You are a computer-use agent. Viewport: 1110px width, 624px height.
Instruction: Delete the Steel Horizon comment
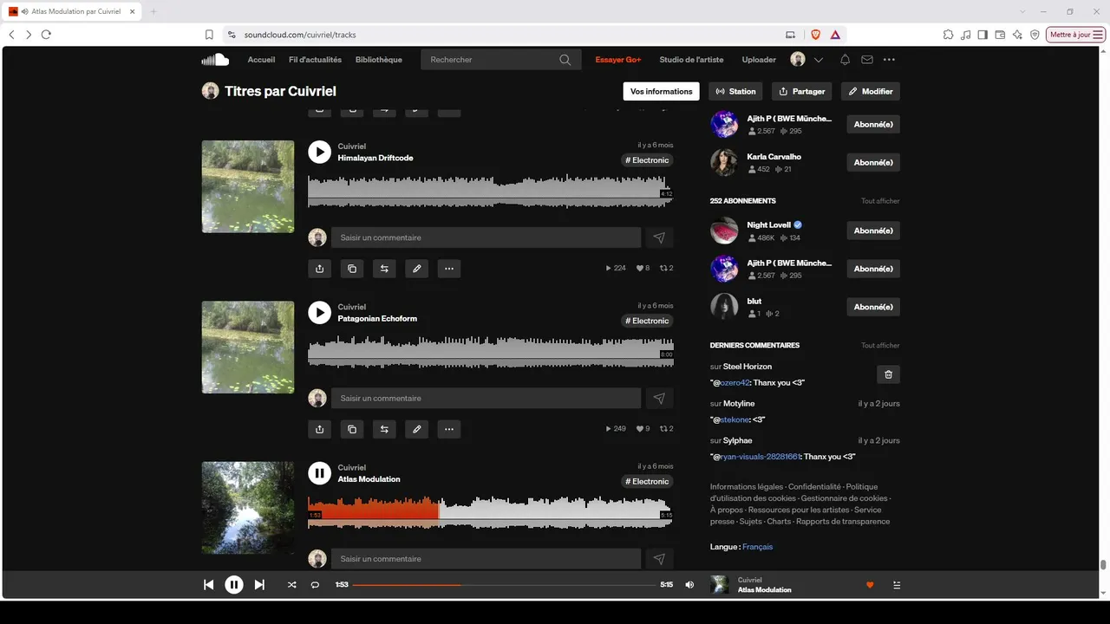tap(888, 374)
